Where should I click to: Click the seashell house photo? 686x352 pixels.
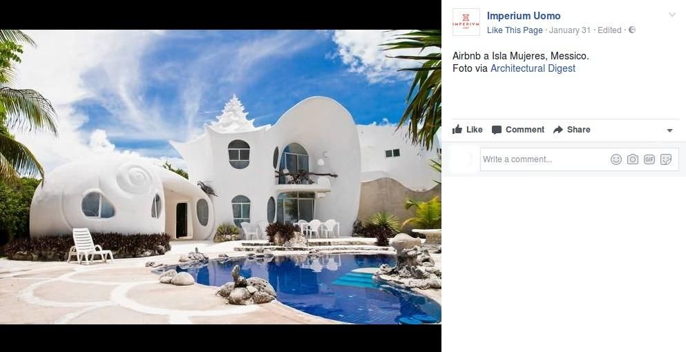tap(220, 177)
